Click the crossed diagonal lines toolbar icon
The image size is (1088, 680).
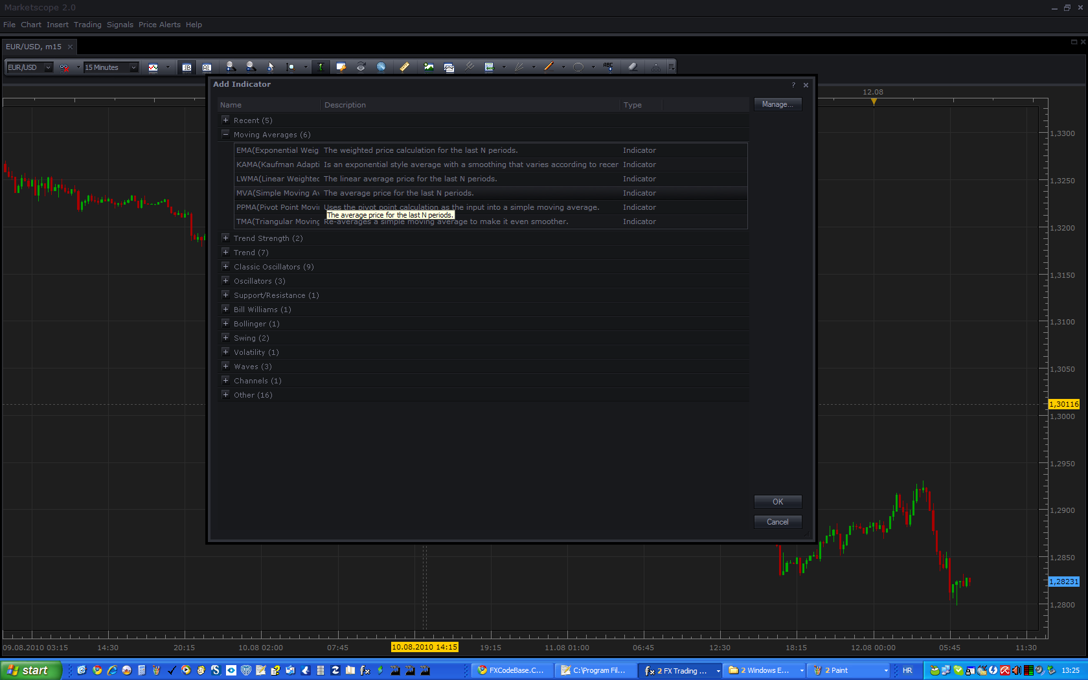470,67
